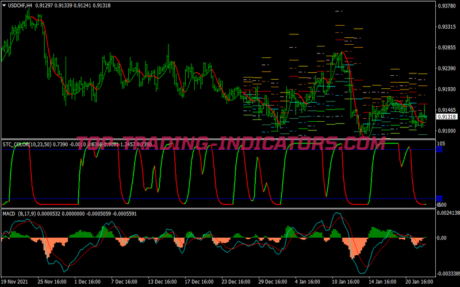The image size is (460, 287).
Task: Select the 0.92855 price axis label
Action: (x=447, y=48)
